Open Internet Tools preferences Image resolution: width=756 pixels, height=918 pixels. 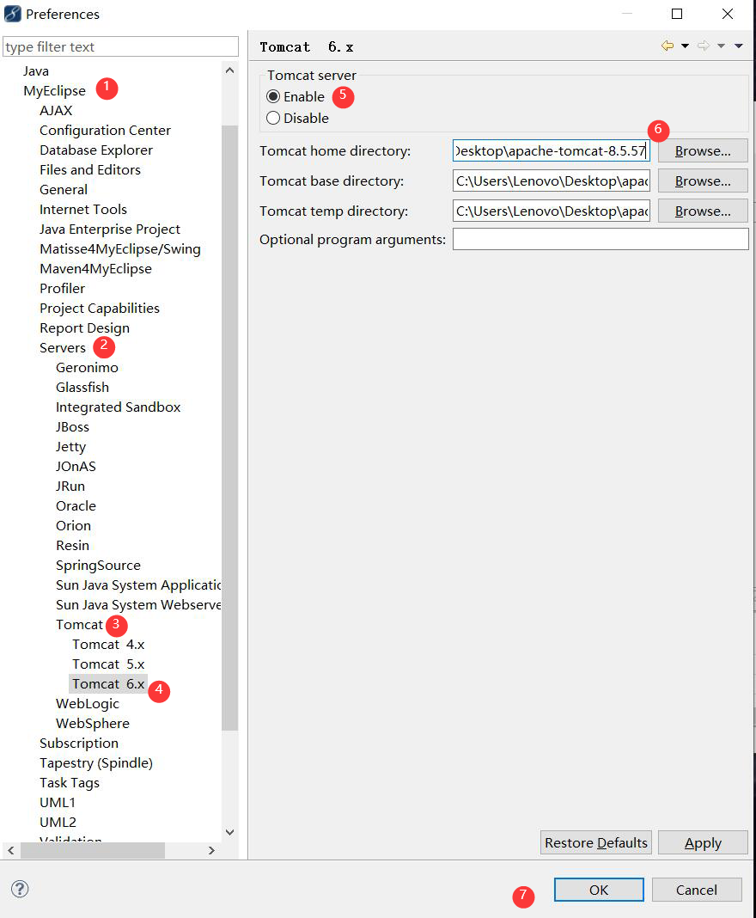pos(83,209)
